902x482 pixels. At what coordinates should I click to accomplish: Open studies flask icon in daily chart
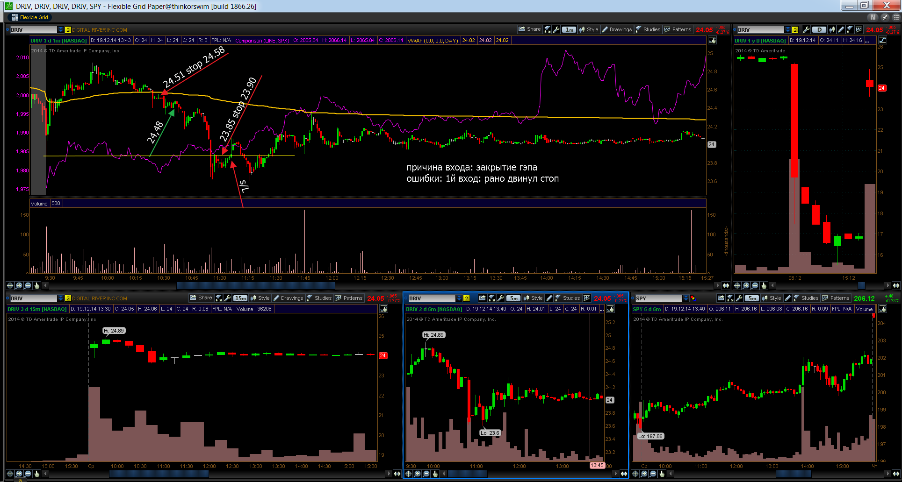click(850, 29)
